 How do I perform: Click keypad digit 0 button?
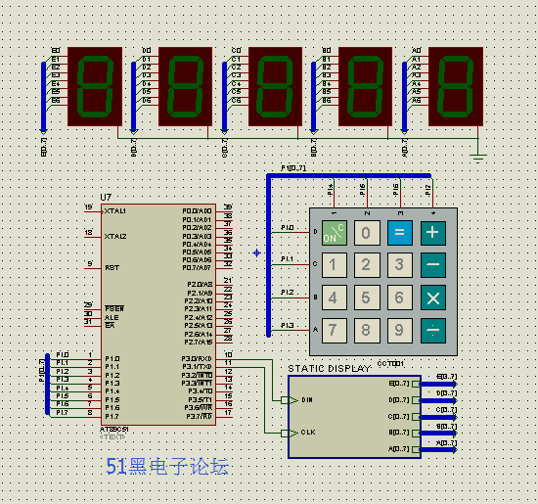(x=367, y=233)
